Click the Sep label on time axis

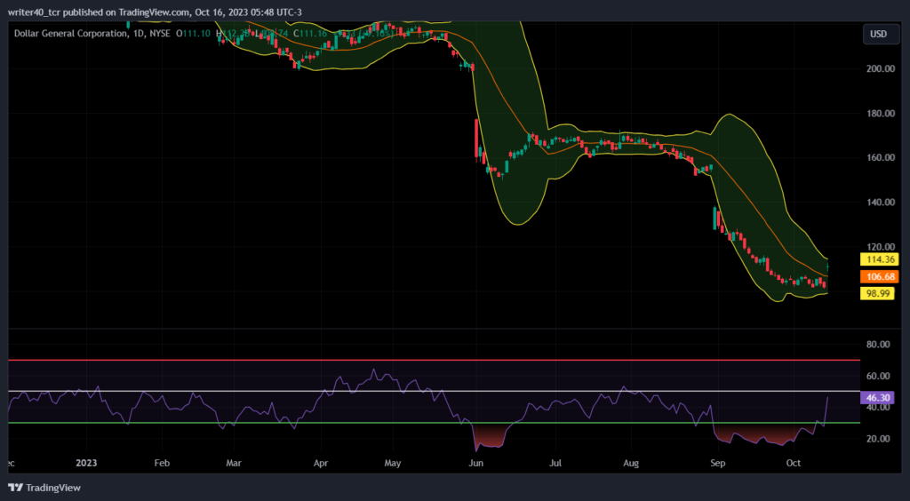click(718, 464)
